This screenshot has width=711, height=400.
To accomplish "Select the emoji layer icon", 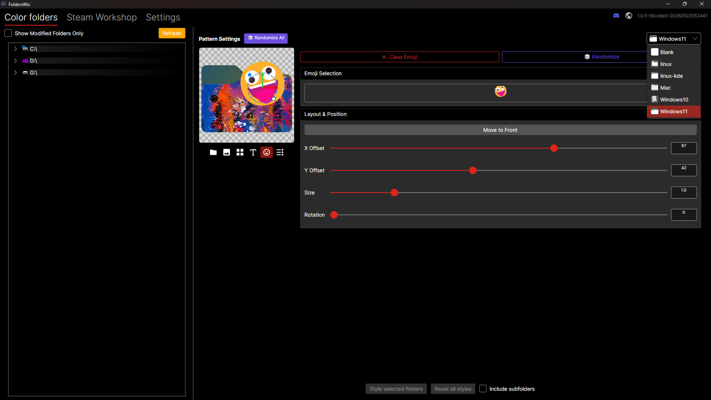I will tap(267, 152).
